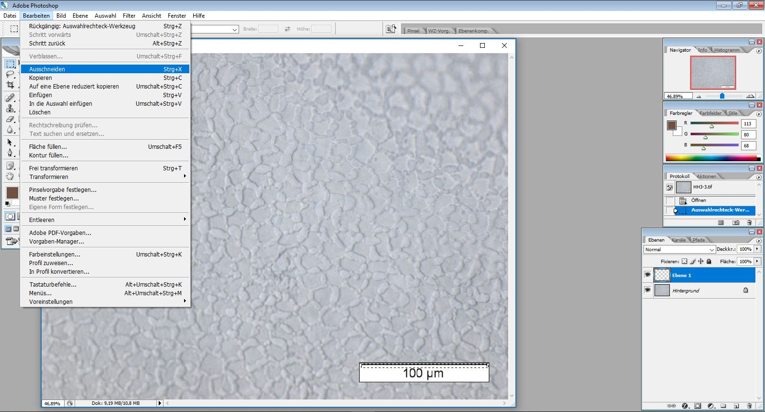
Task: Hide the Ebene 1 layer
Action: [647, 275]
